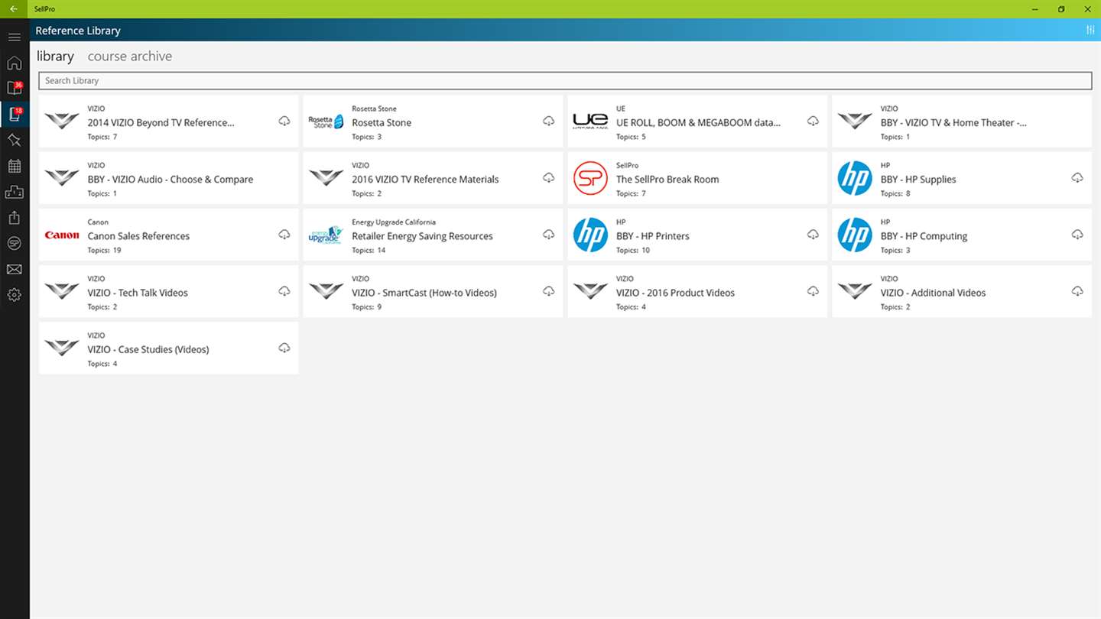Go to the Home page in sidebar
Image resolution: width=1101 pixels, height=619 pixels.
(x=15, y=63)
